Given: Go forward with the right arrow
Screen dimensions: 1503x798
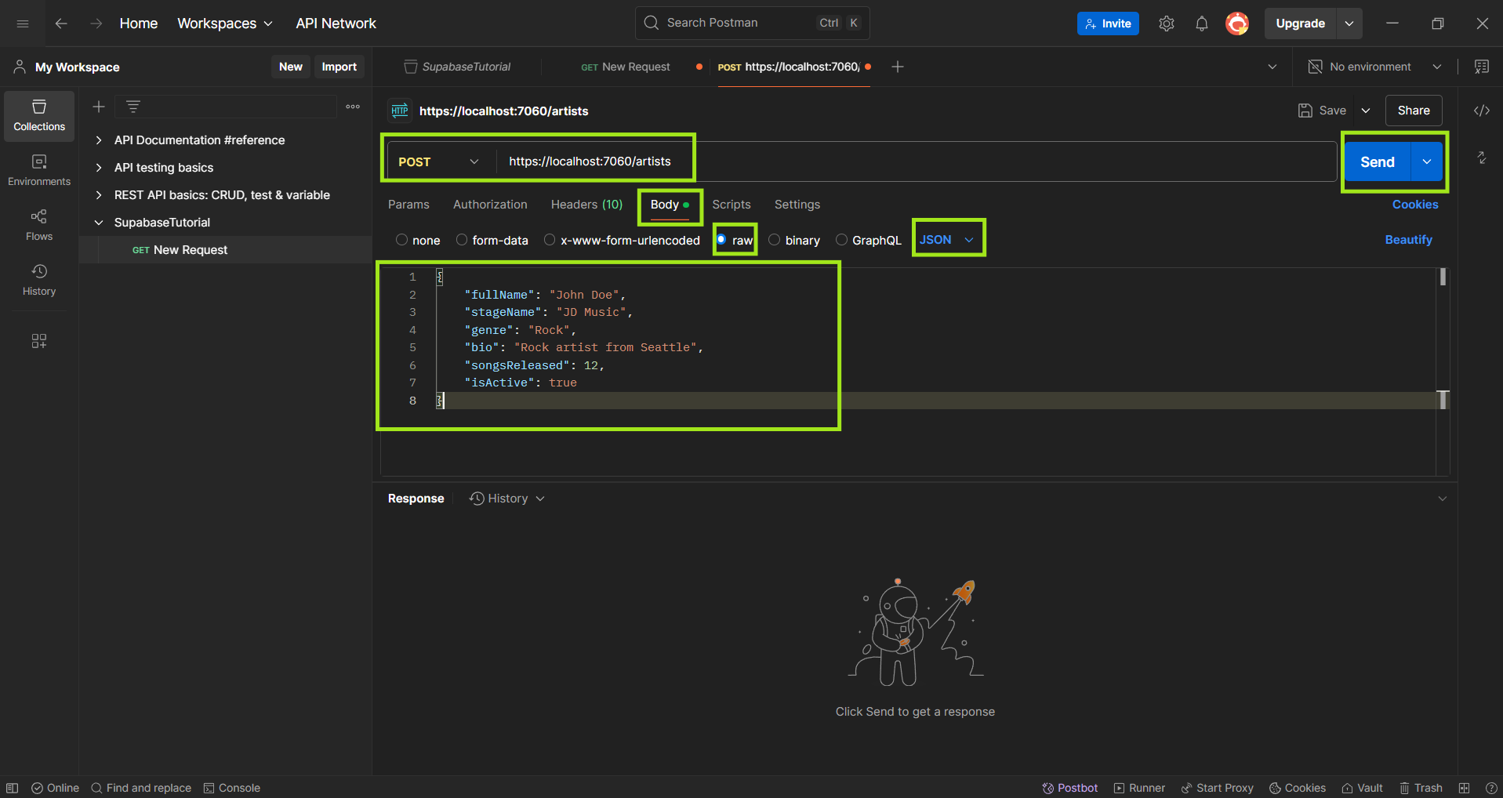Looking at the screenshot, I should point(96,24).
